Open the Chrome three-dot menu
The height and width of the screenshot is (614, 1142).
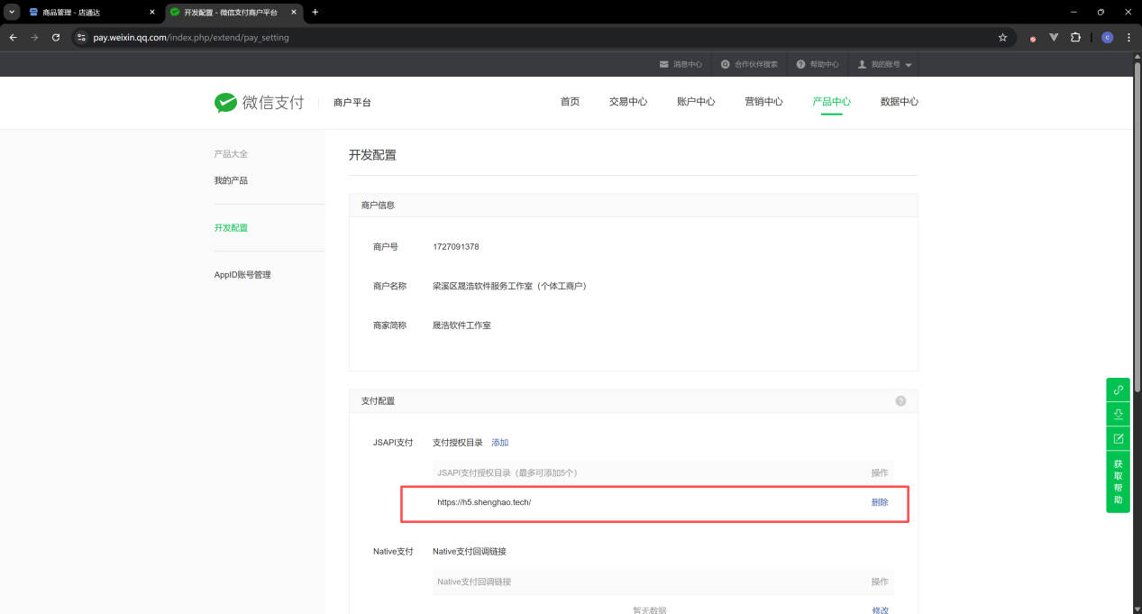tap(1128, 38)
